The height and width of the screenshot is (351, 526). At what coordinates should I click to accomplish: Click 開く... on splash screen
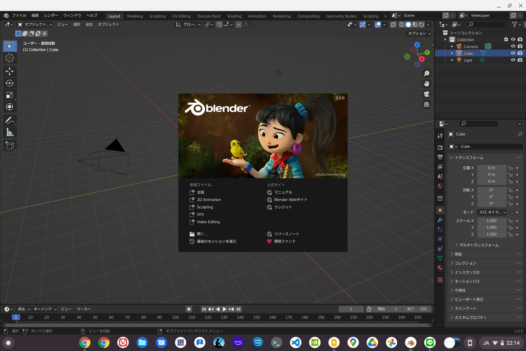point(199,234)
